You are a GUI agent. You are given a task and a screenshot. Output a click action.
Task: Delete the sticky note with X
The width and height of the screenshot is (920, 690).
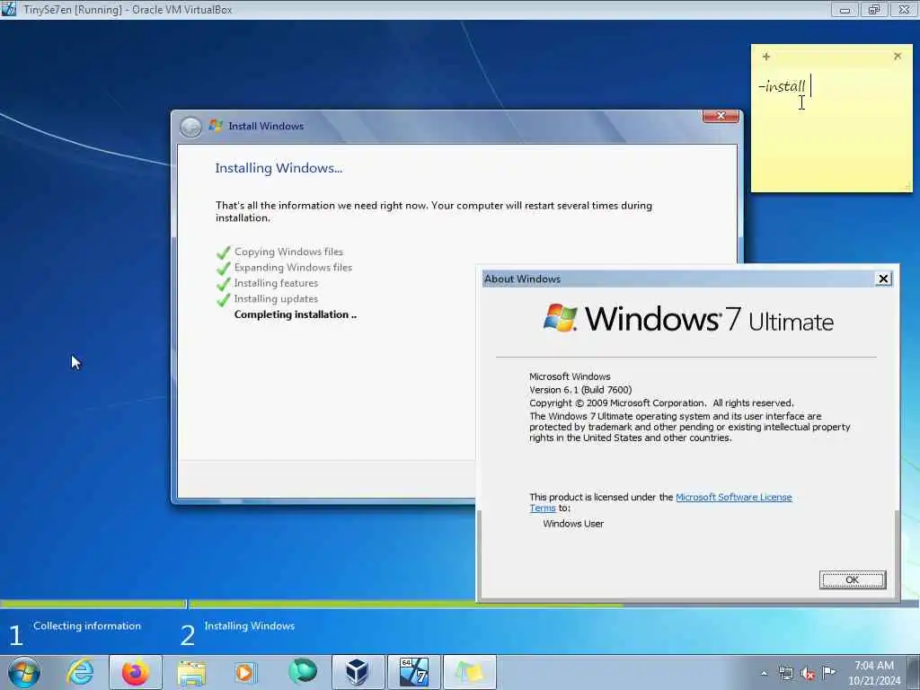tap(898, 56)
